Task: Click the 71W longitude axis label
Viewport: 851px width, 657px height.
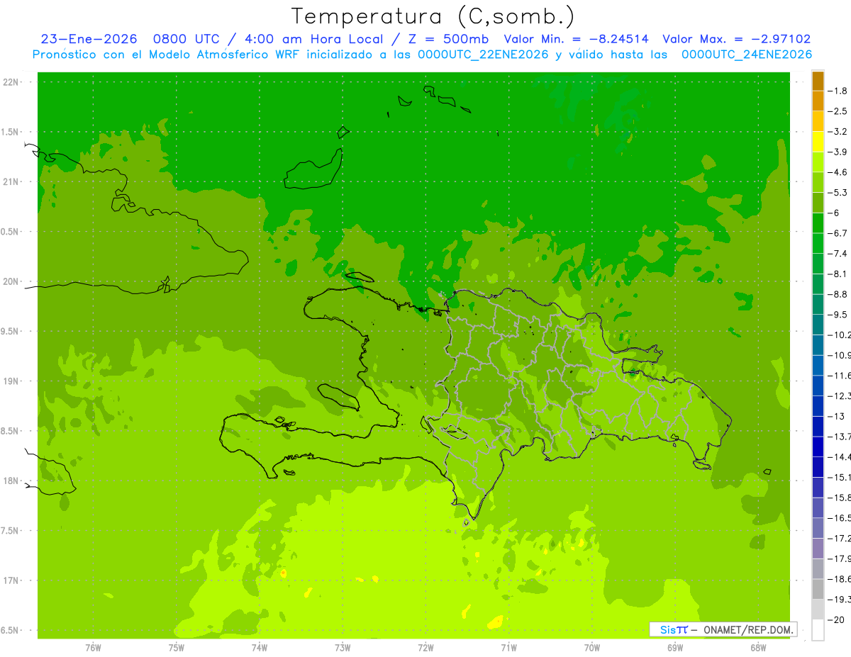Action: 508,648
